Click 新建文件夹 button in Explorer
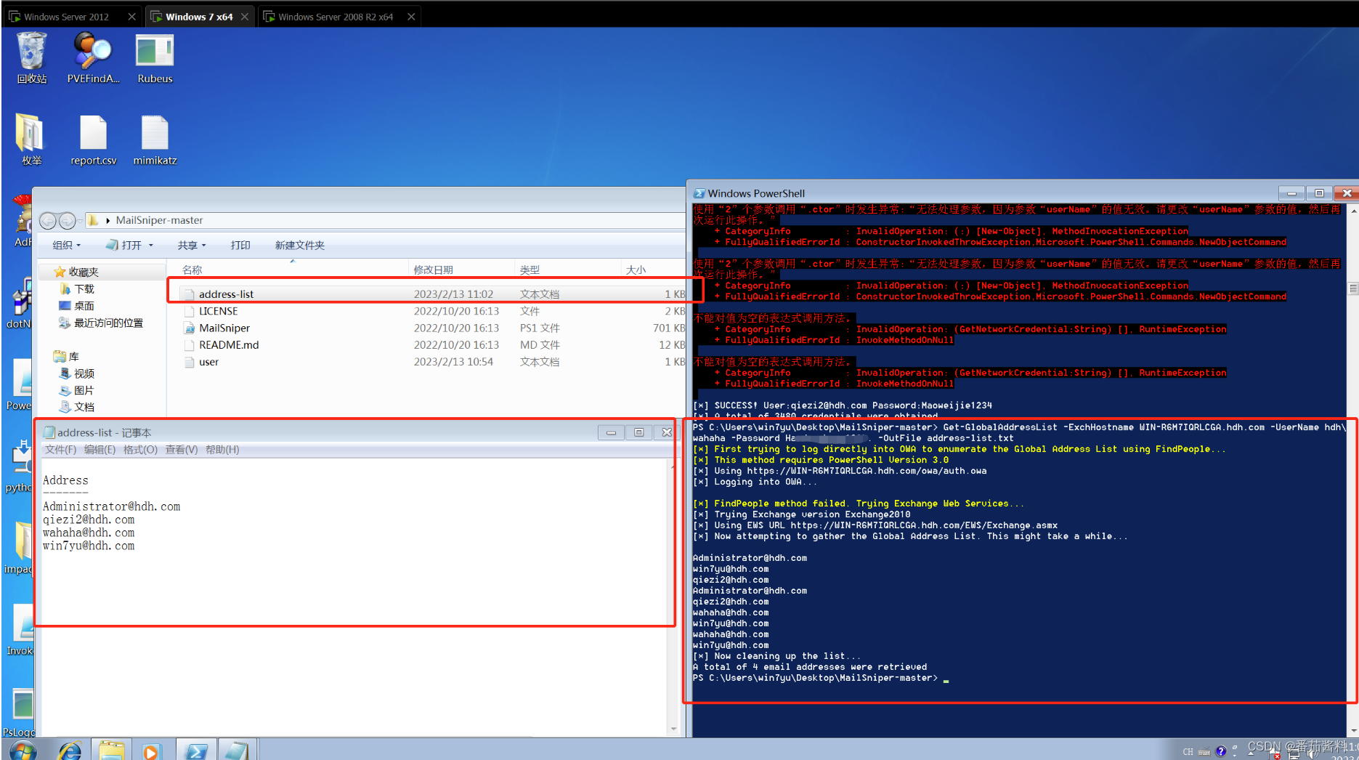1359x760 pixels. [299, 246]
